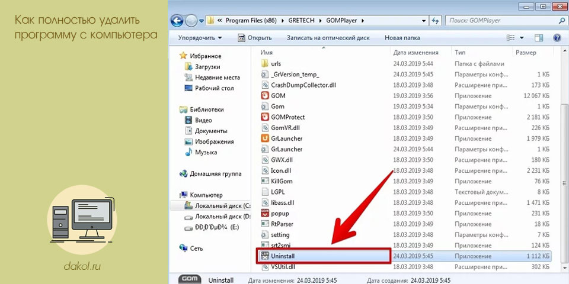This screenshot has width=569, height=284.
Task: Select the Избранное star item
Action: tap(200, 56)
